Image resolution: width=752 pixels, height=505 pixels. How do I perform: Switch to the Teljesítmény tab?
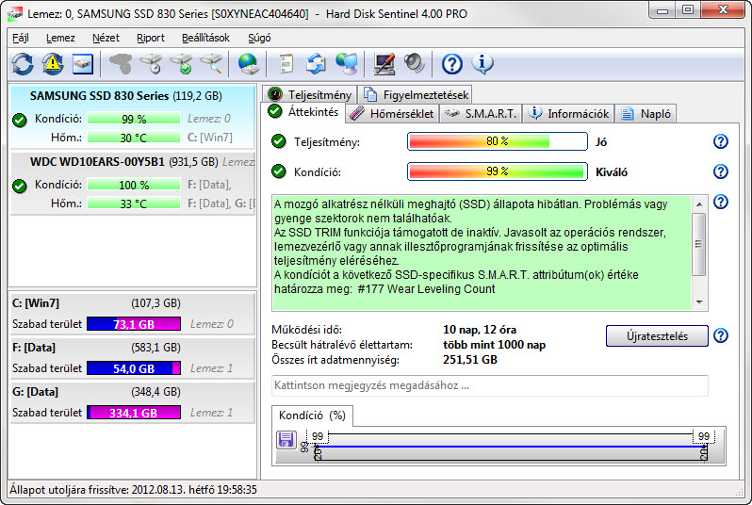[310, 94]
